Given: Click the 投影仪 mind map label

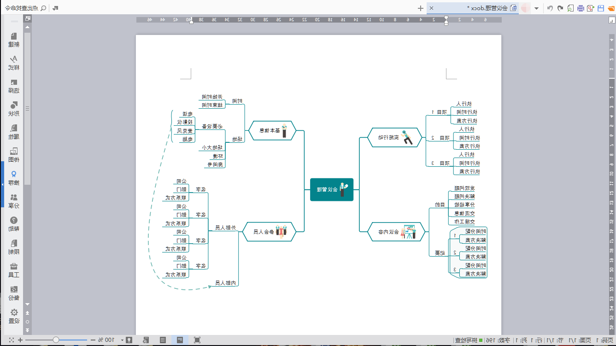Looking at the screenshot, I should tap(186, 122).
